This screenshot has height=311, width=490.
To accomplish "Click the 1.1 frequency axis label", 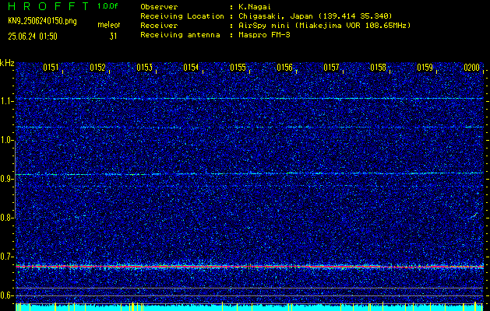I will coord(6,101).
